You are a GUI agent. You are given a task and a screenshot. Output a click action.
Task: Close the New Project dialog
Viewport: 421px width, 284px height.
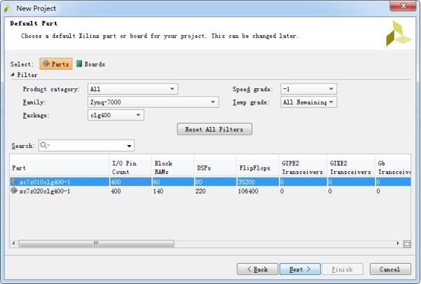(403, 6)
